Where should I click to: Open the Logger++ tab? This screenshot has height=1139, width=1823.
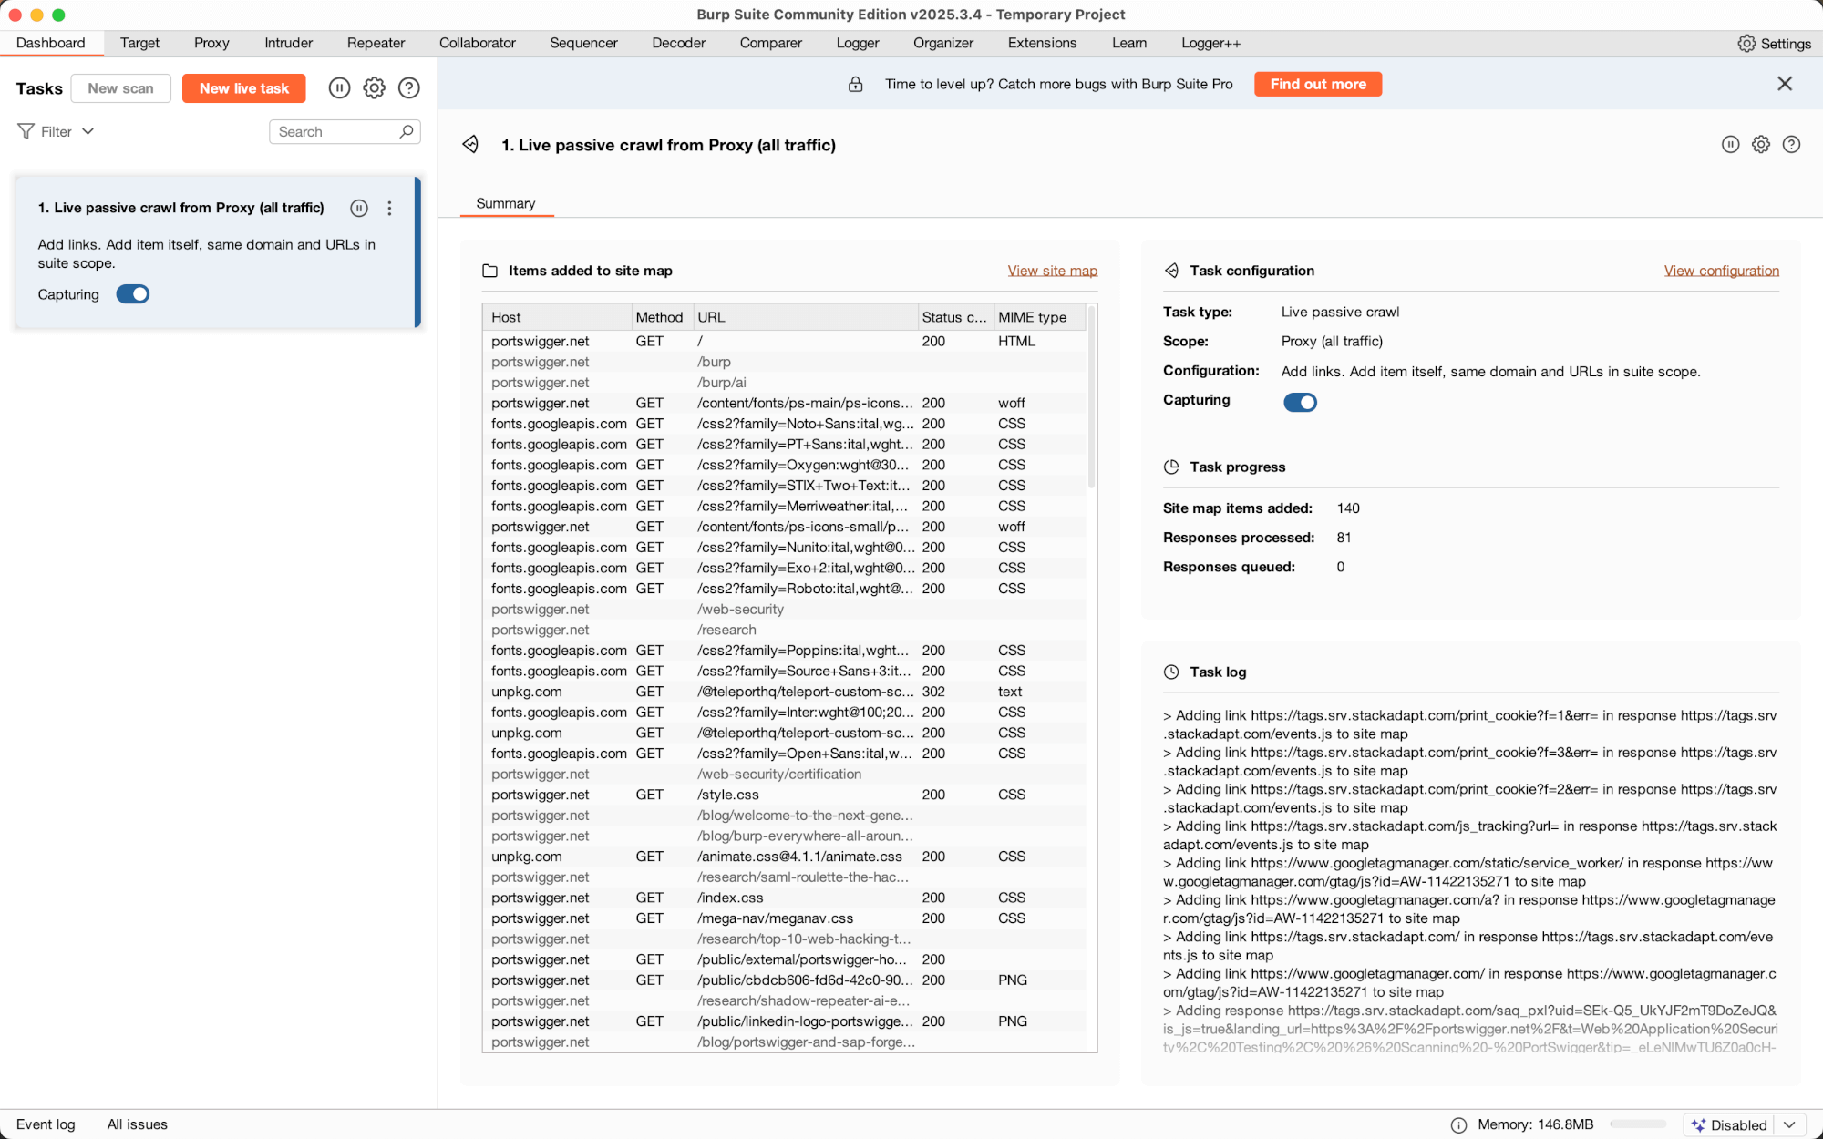tap(1210, 43)
